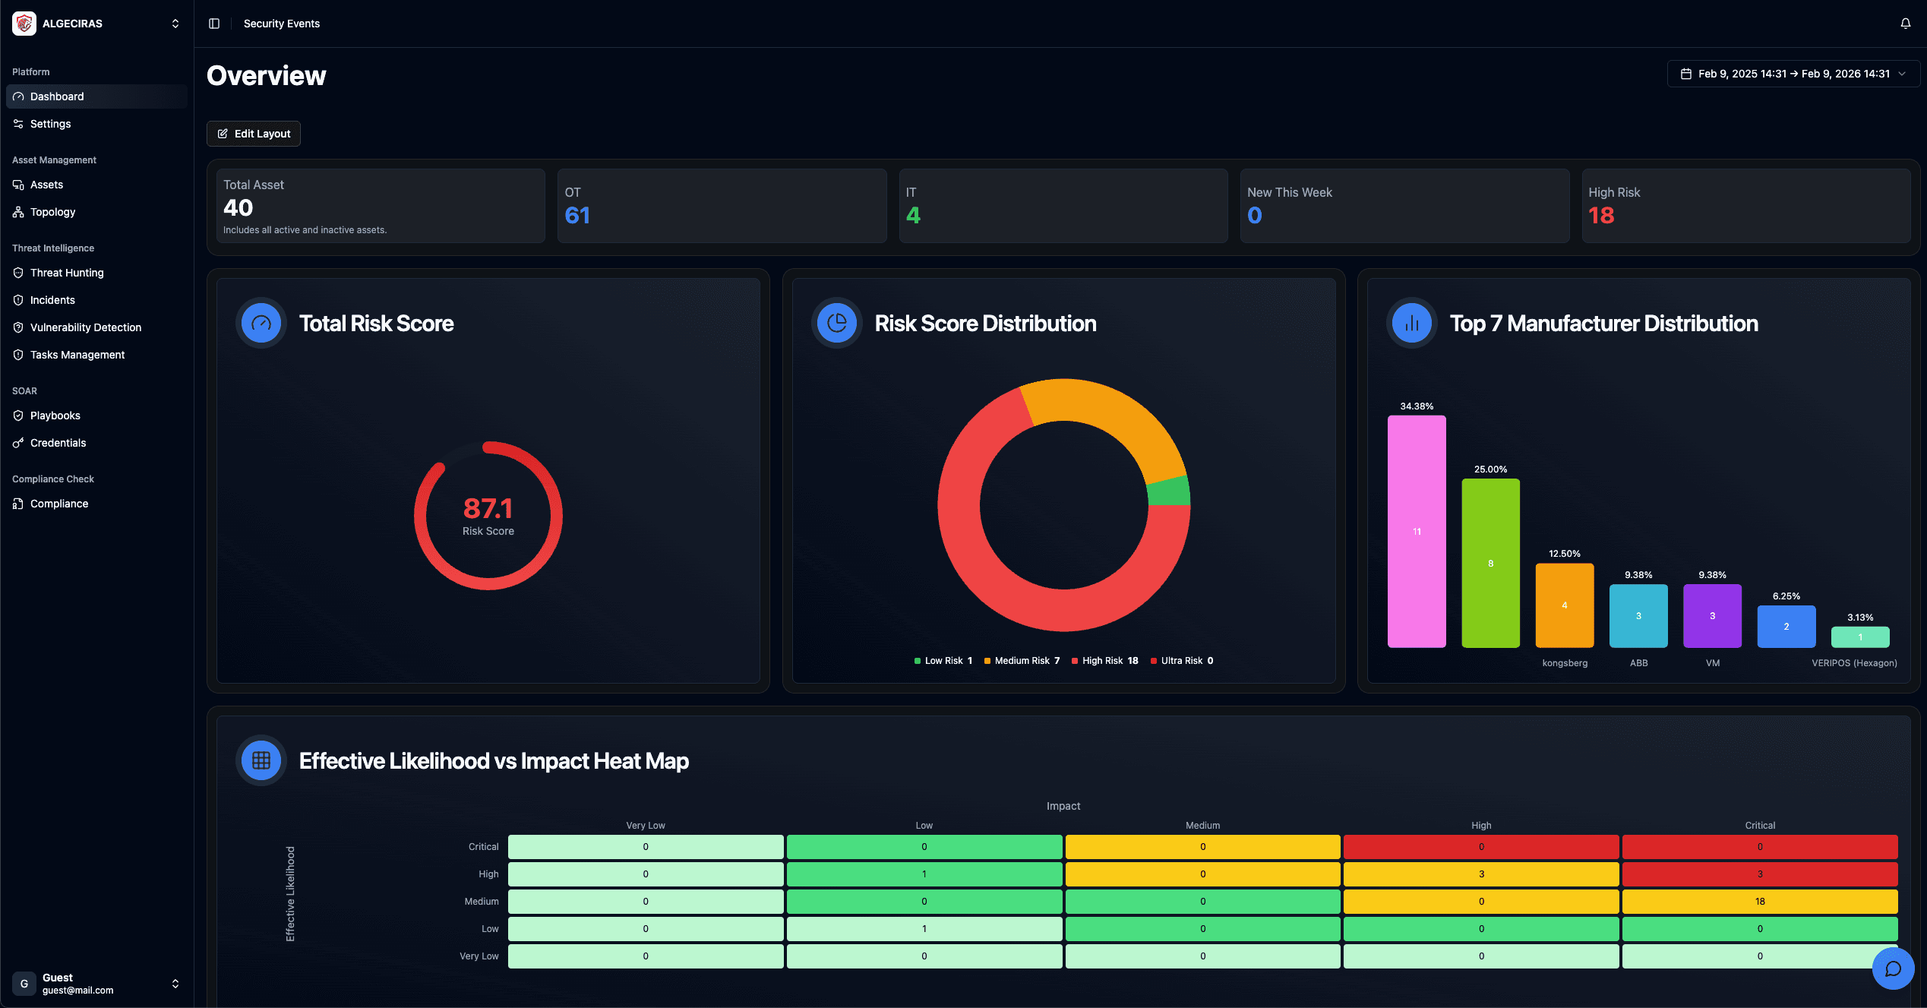Screen dimensions: 1927x1008
Task: Expand the Guest user menu
Action: [x=175, y=984]
